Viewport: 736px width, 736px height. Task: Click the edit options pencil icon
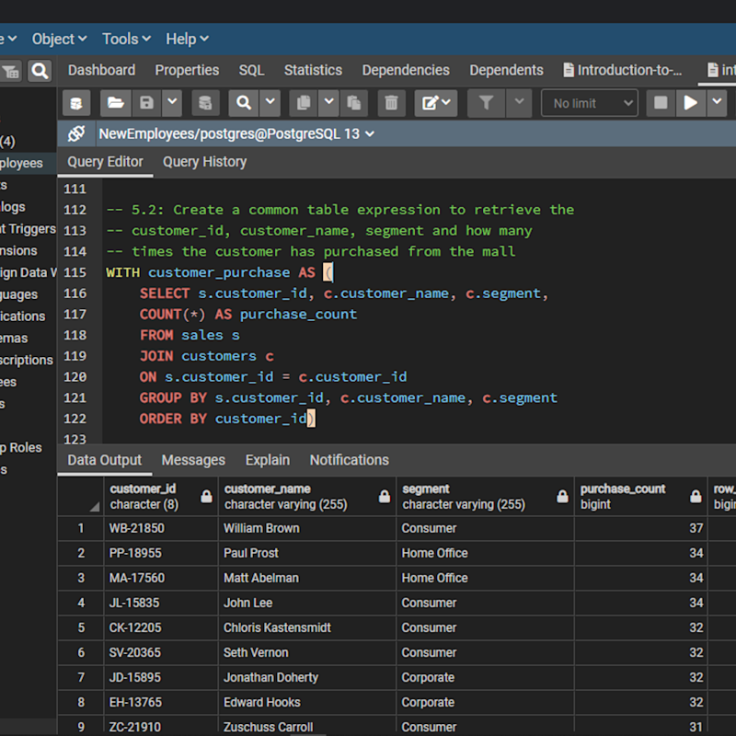pos(429,102)
